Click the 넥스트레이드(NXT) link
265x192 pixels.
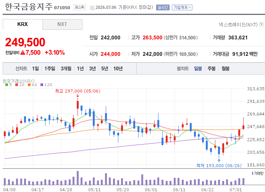tap(238, 24)
